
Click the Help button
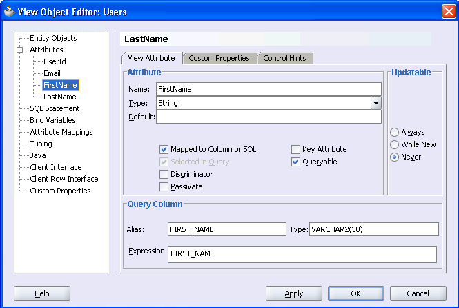click(x=42, y=293)
